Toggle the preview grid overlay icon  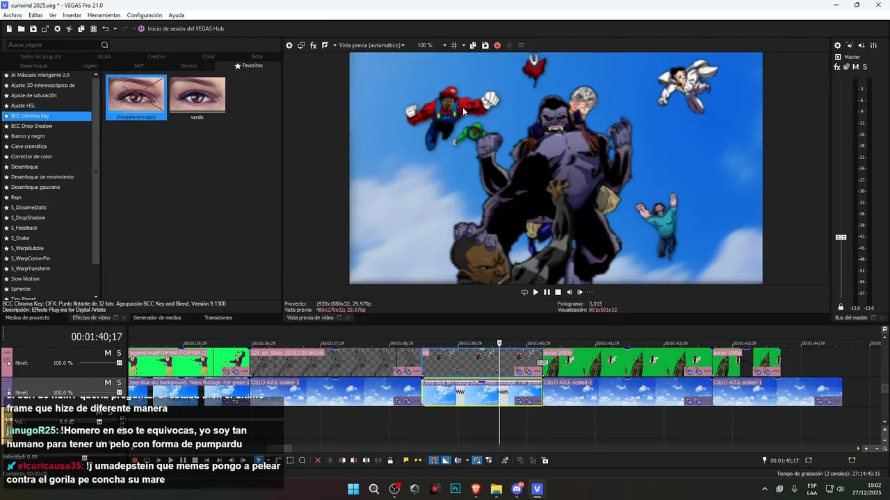(454, 45)
